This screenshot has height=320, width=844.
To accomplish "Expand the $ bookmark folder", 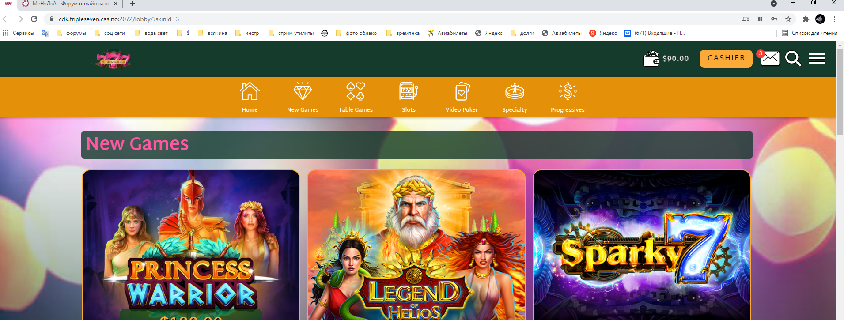I will (x=183, y=33).
